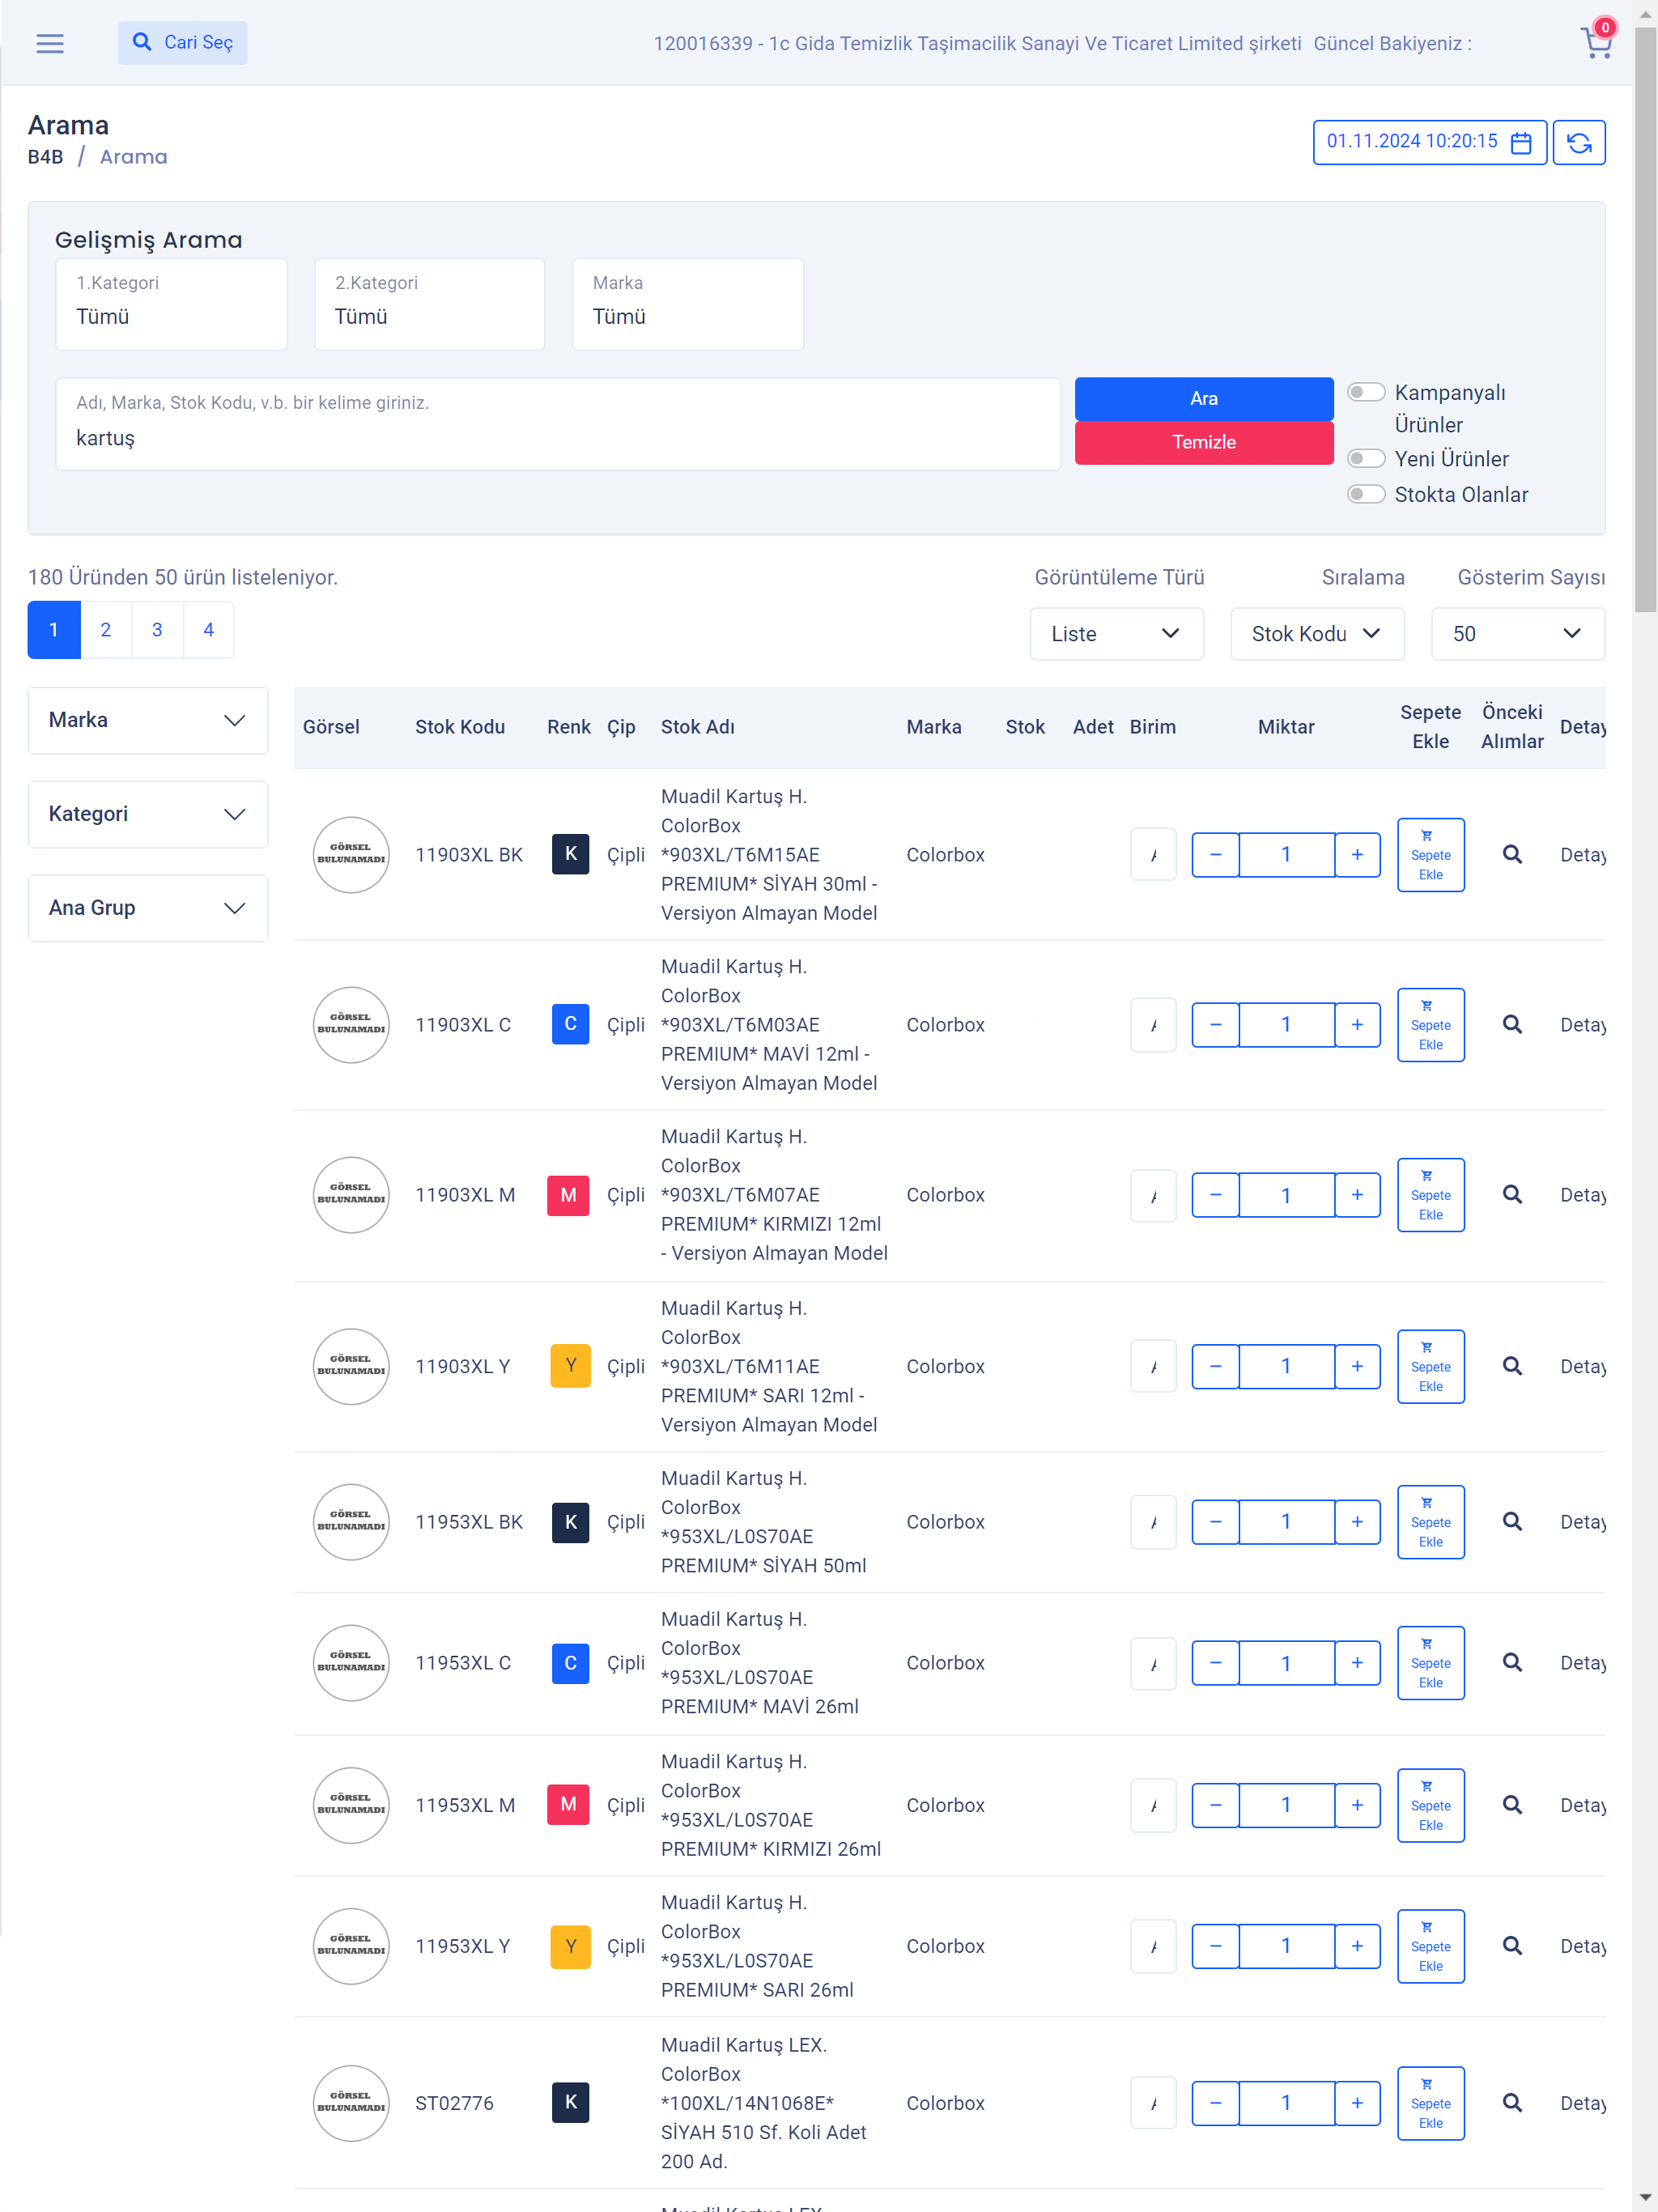
Task: Enable Yeni Ürünler switch
Action: [x=1366, y=459]
